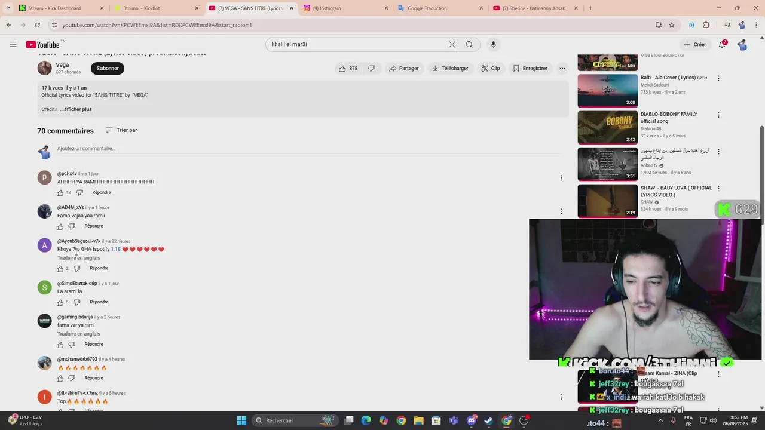Clear the search box text with X

coord(452,44)
